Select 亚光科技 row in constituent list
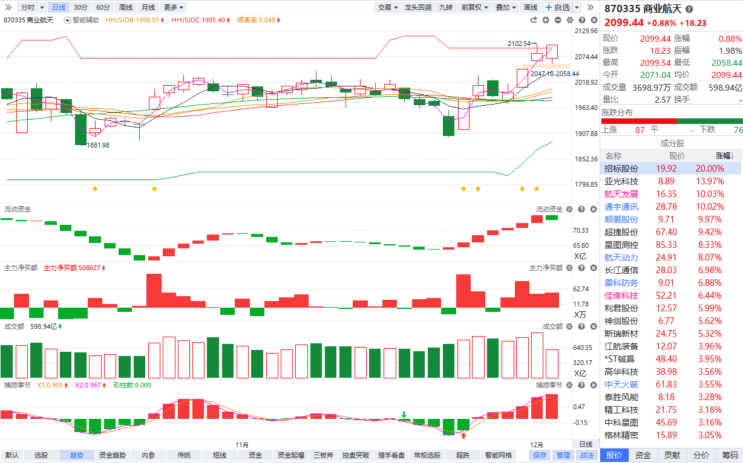 click(671, 181)
